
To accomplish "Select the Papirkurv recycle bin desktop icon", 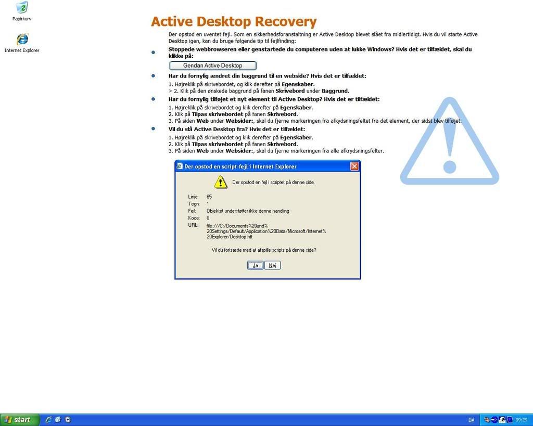I will (x=22, y=11).
